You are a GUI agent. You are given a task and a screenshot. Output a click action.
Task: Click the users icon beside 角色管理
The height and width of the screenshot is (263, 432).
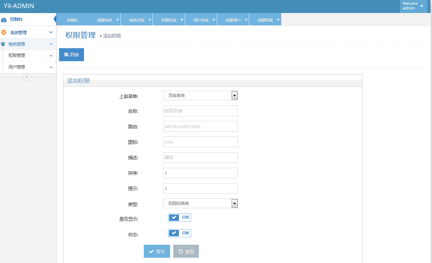pyautogui.click(x=3, y=44)
